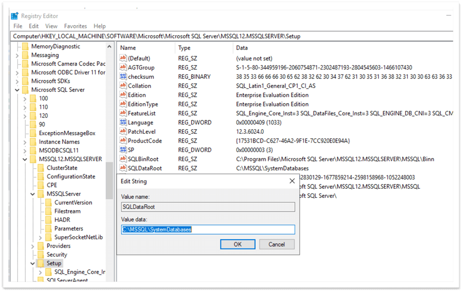
Task: Select the 90 tree key
Action: pyautogui.click(x=42, y=124)
